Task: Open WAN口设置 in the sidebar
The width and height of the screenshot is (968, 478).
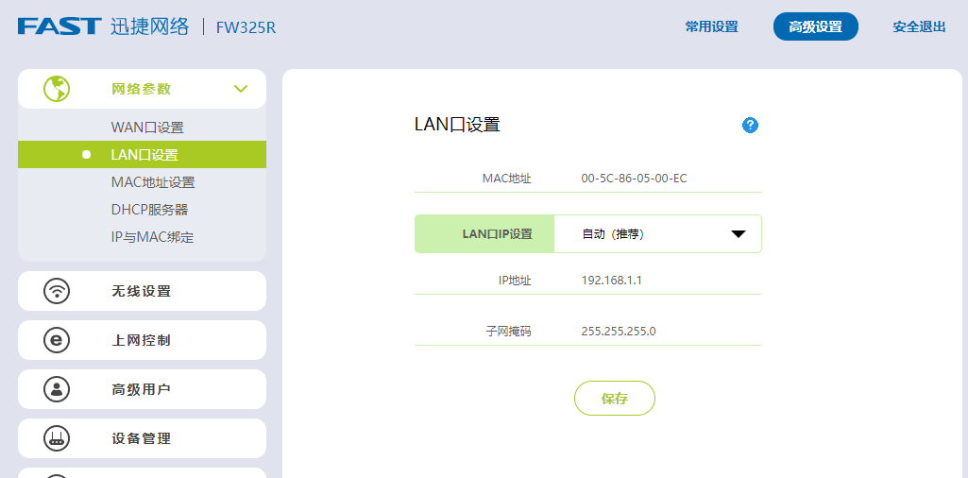Action: coord(147,128)
